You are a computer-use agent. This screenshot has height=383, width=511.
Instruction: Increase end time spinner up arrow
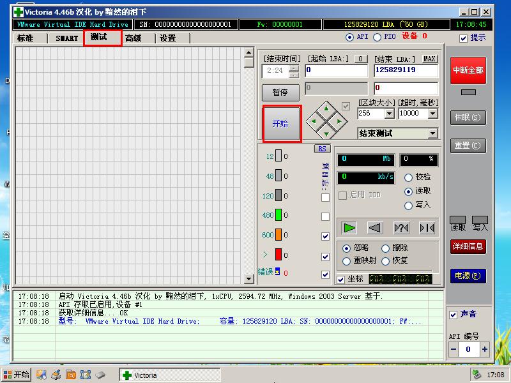tap(294, 68)
